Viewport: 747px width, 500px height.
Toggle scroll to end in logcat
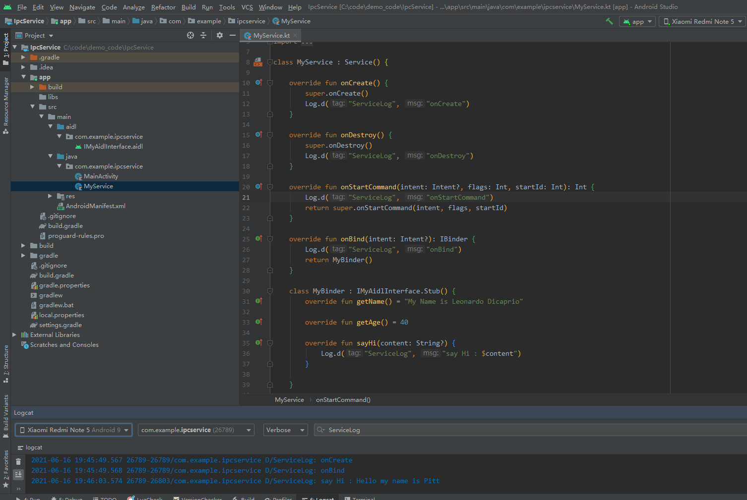pos(18,475)
